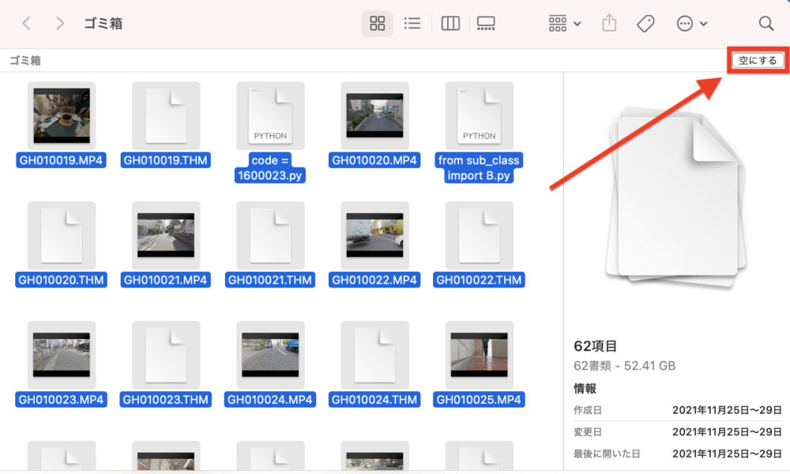Open the group-by options dropdown

tap(564, 23)
